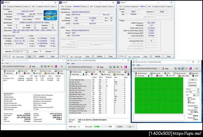Click copy-text icon in HD Tune Health window

point(110,67)
